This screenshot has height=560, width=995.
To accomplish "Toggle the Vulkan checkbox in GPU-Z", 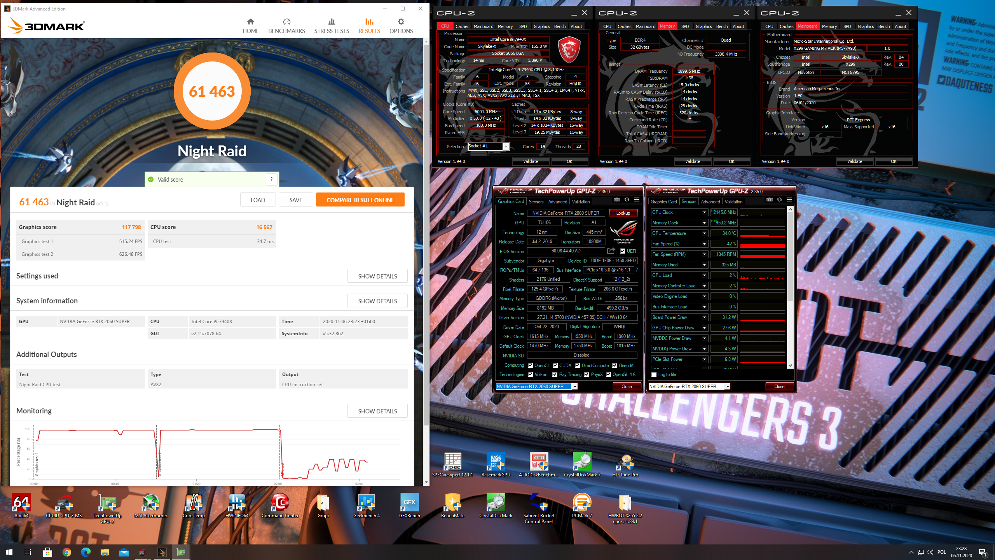I will (530, 374).
